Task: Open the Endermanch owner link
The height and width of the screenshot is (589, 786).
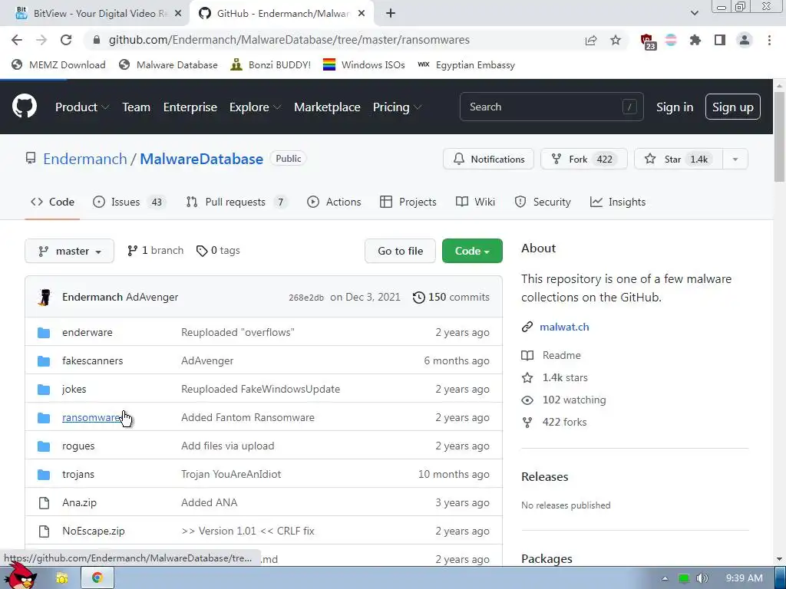Action: 84,159
